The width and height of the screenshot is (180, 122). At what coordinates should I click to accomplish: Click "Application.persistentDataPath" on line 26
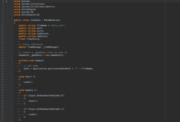coord(52,69)
